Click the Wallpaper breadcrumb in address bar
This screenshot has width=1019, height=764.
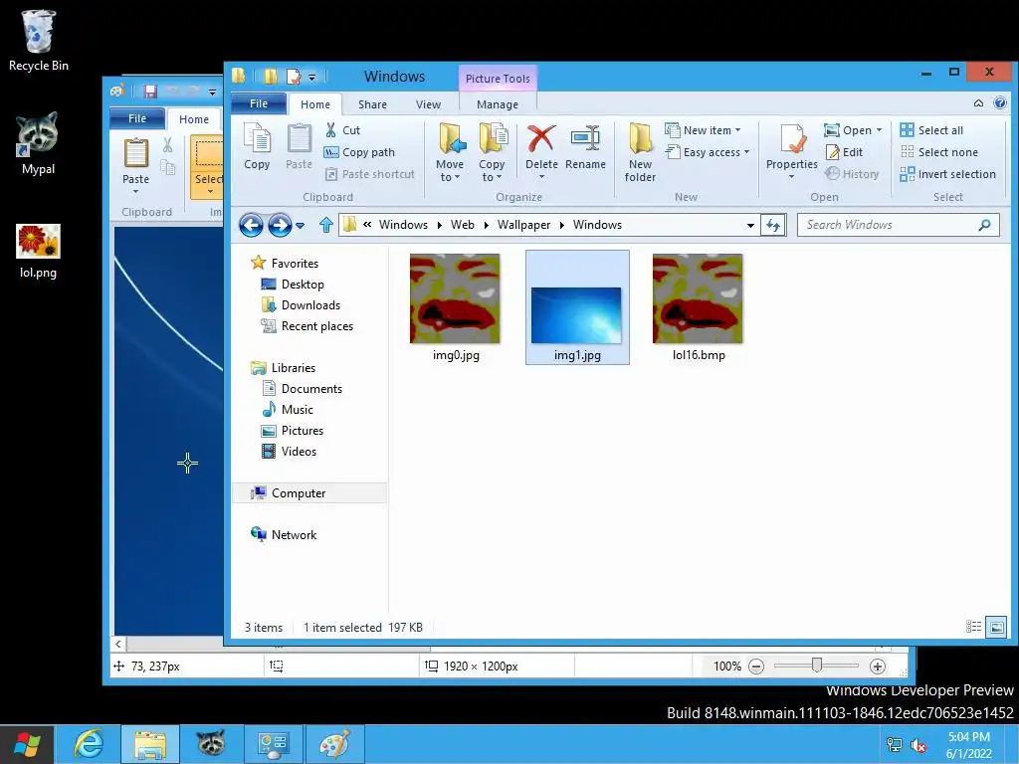tap(523, 225)
